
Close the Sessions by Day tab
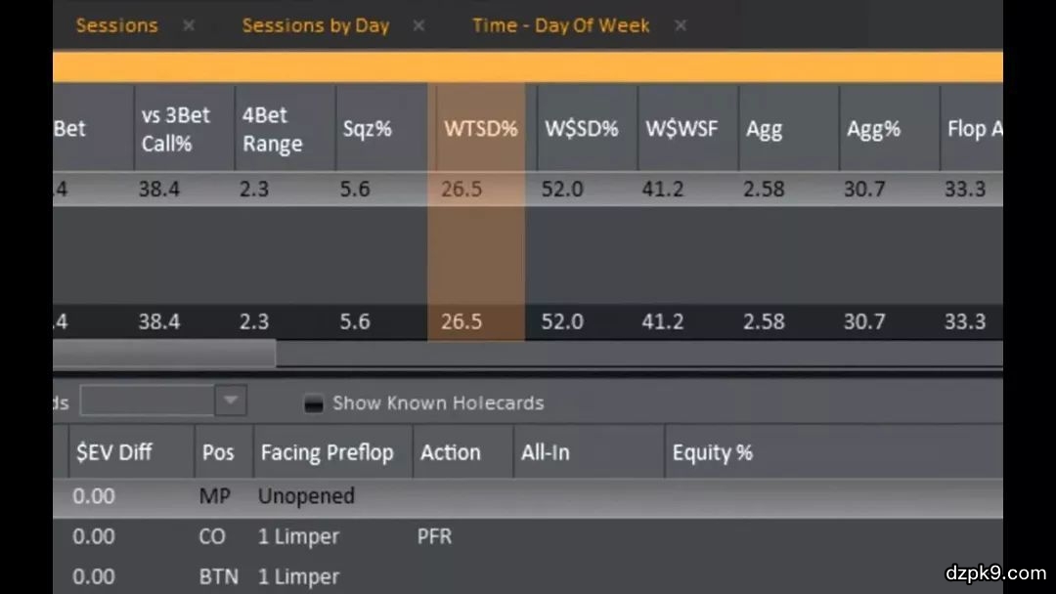tap(418, 25)
